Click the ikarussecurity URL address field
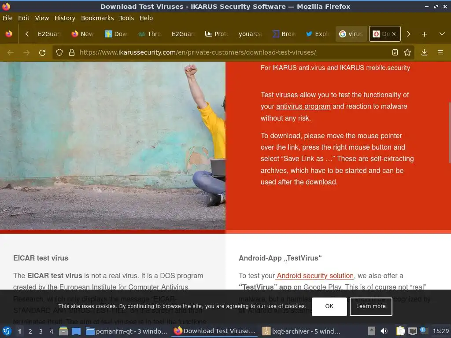 [x=233, y=52]
